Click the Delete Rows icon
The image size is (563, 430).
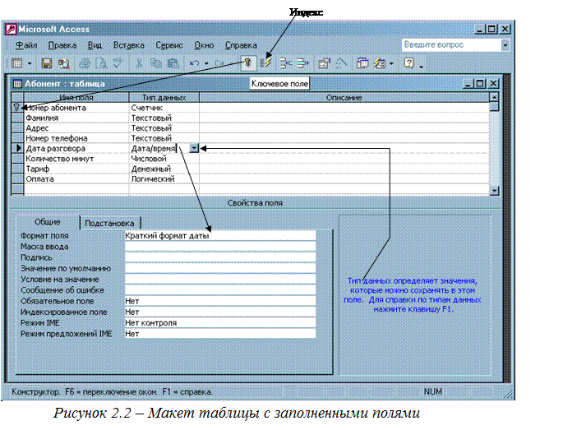click(303, 63)
